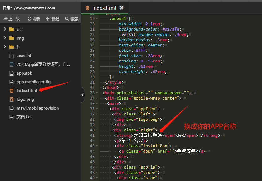
Task: Go up one level with 上一级
Action: coord(12,19)
